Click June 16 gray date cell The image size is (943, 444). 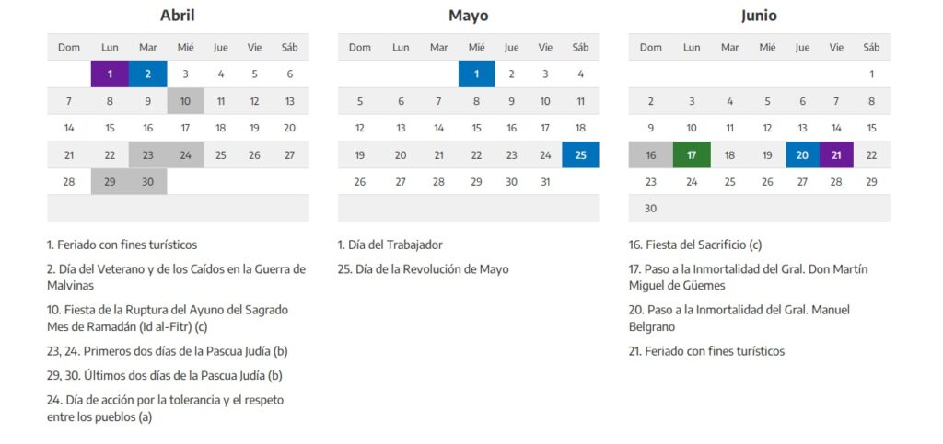pyautogui.click(x=650, y=155)
